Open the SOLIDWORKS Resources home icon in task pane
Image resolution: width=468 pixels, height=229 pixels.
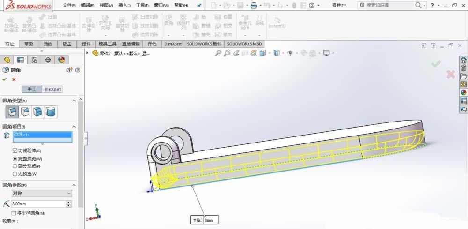(463, 60)
